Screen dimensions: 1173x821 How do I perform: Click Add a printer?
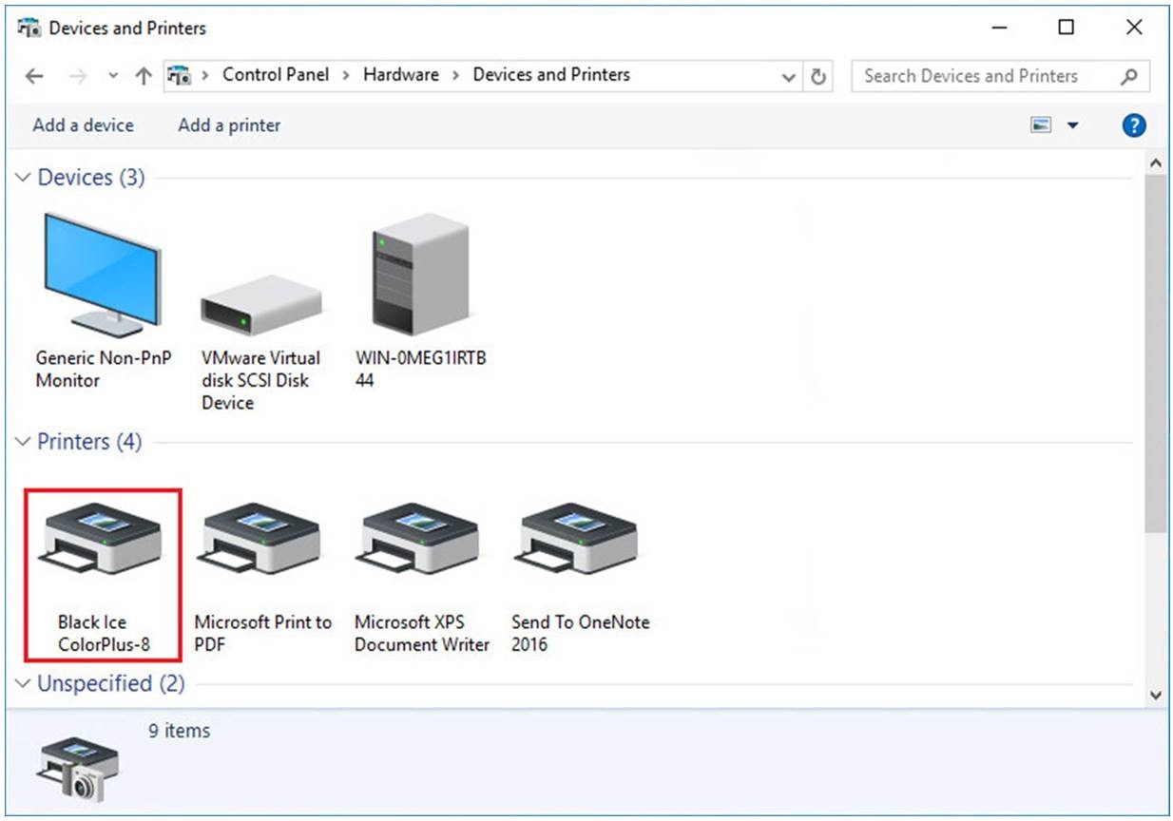(229, 125)
